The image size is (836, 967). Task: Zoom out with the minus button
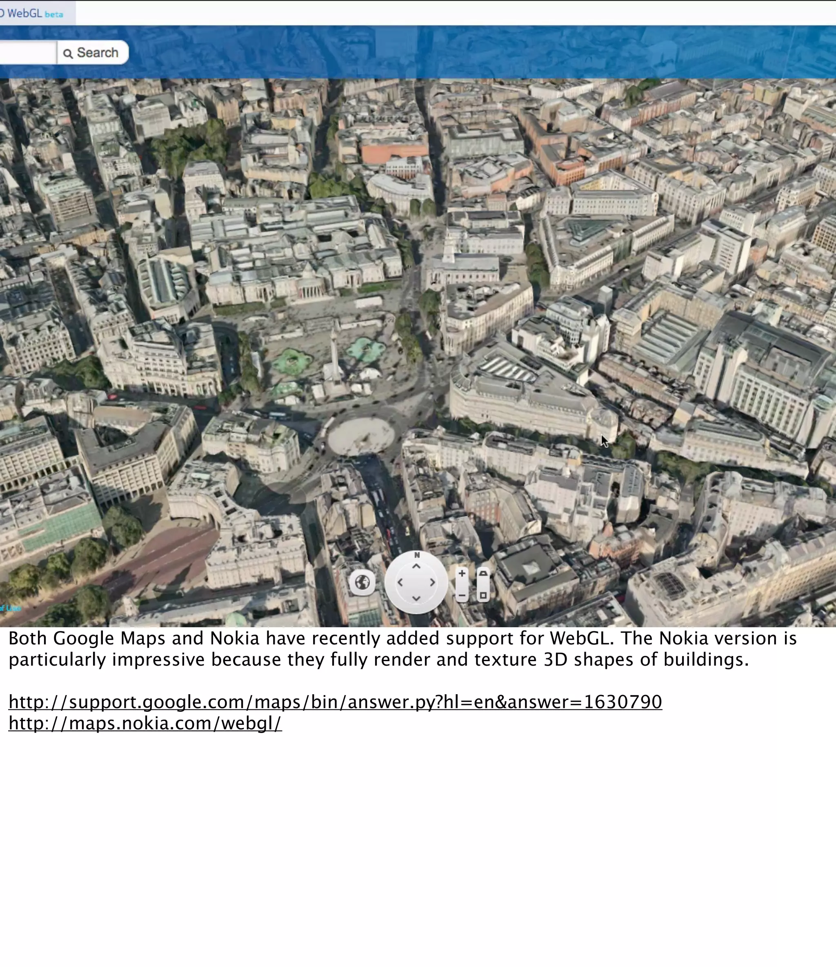point(462,595)
